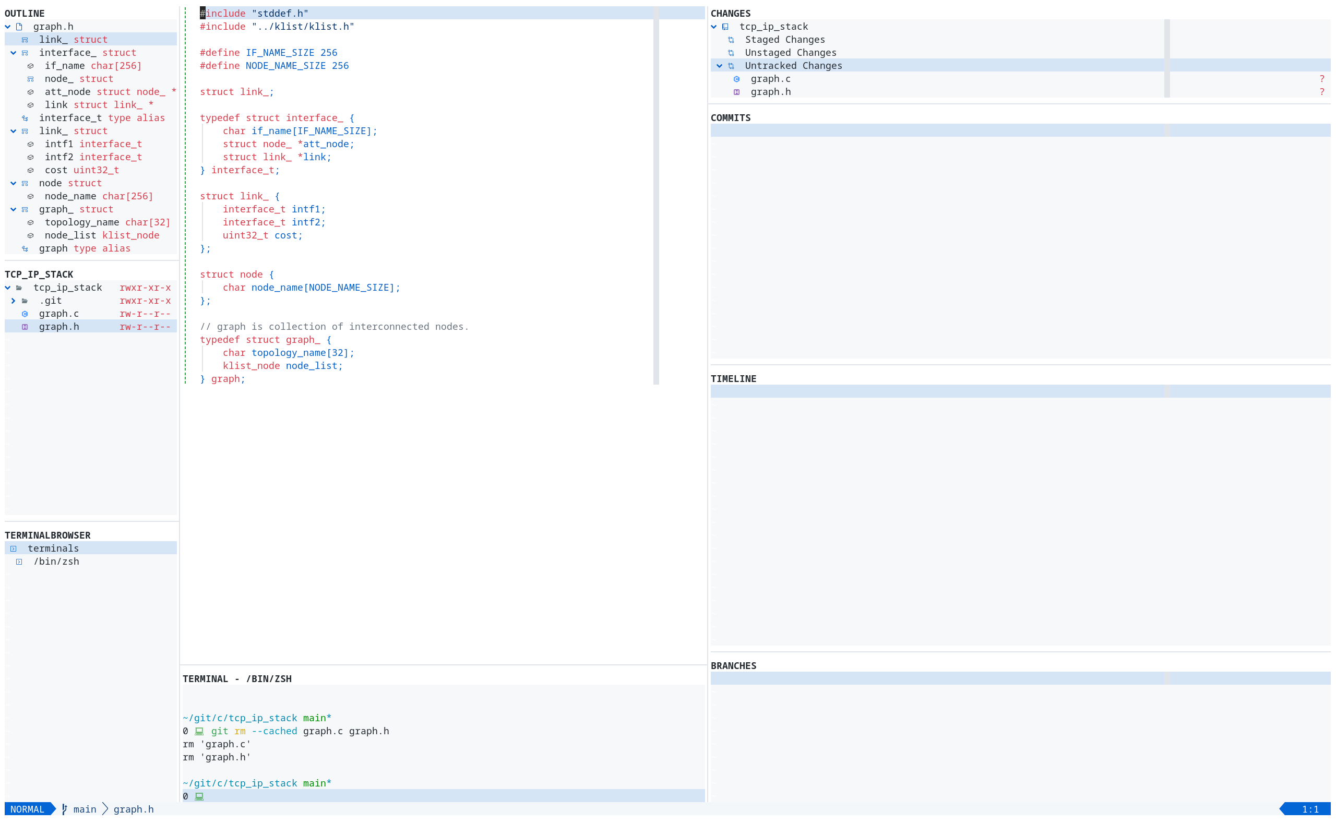Click the icon beside Unstaged Changes

point(731,53)
